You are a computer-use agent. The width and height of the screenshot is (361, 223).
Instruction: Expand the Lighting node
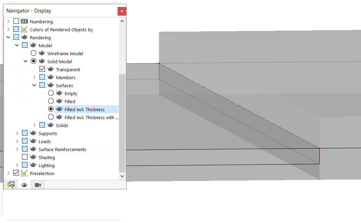click(x=17, y=165)
